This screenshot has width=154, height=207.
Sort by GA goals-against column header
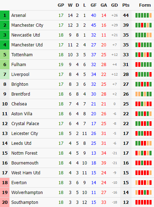(x=104, y=5)
